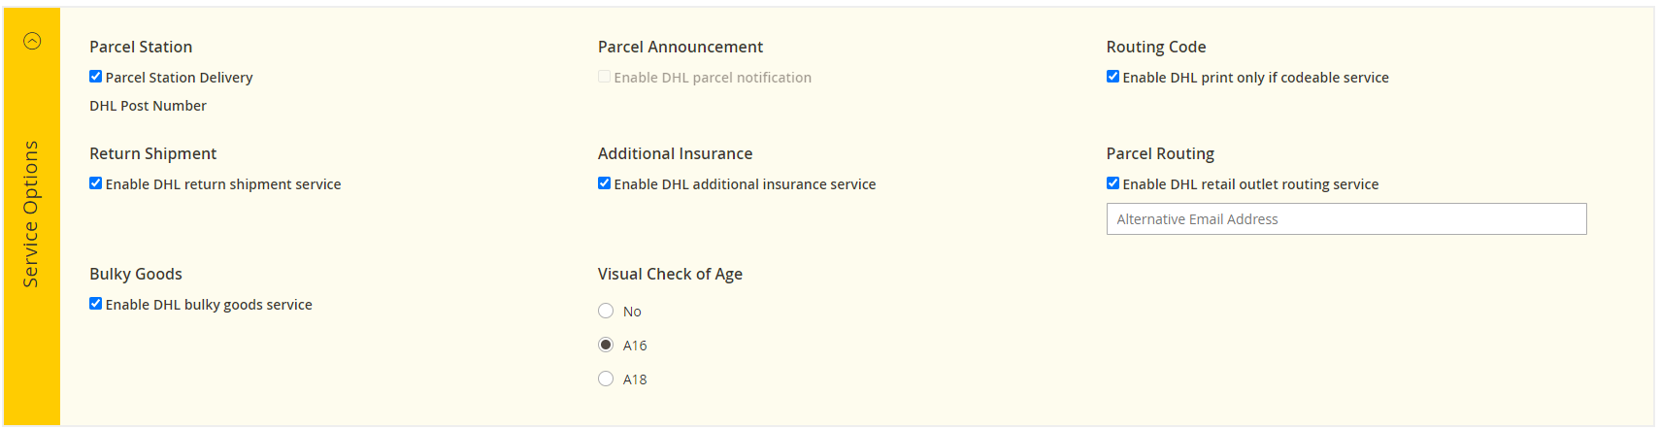Disable the DHL return shipment service
The image size is (1660, 429).
pos(95,183)
